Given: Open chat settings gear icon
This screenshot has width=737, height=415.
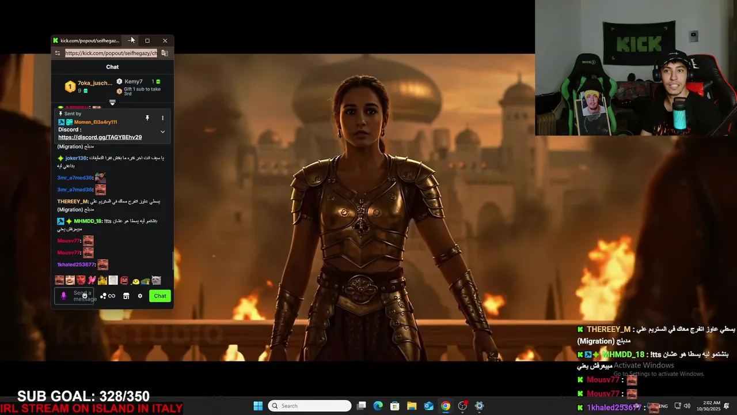Looking at the screenshot, I should click(x=140, y=296).
